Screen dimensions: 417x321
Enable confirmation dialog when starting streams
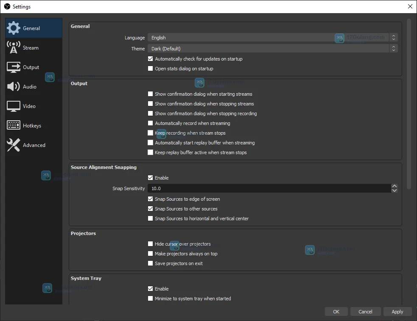tap(150, 94)
